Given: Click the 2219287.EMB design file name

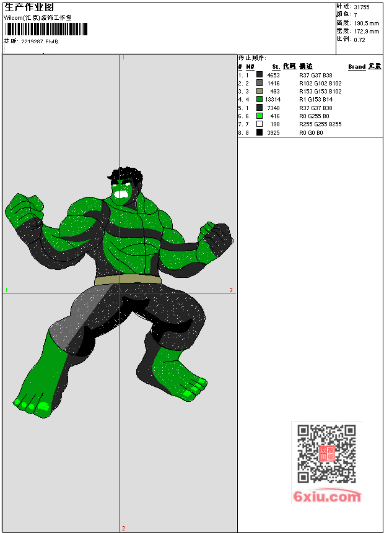Looking at the screenshot, I should coord(40,41).
